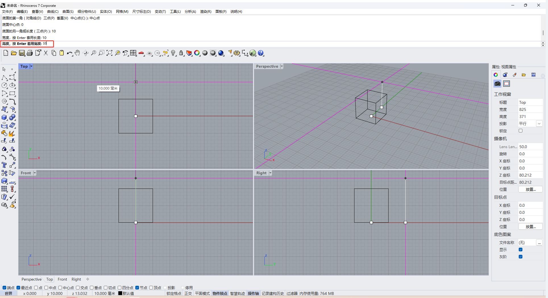Disable the 端点 osnap checkbox

(4, 288)
